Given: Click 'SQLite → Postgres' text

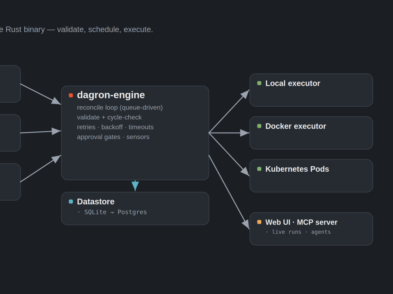Looking at the screenshot, I should pos(116,212).
